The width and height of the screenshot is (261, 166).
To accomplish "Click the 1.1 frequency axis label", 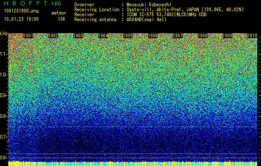I will pos(3,54).
